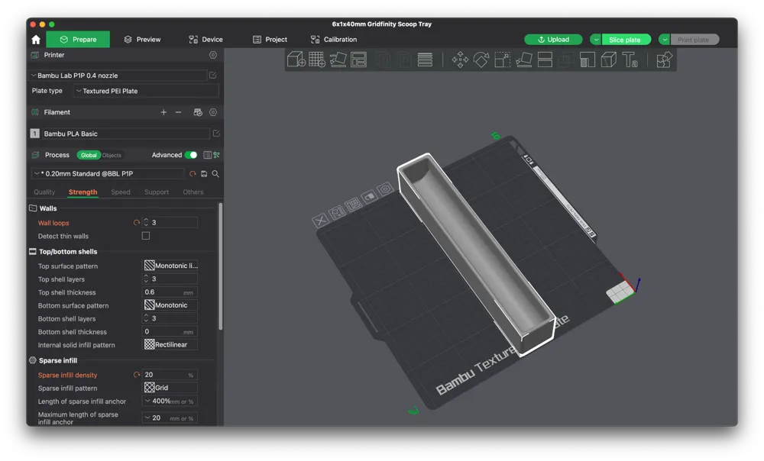Activate the Lay on face tool

(x=524, y=60)
